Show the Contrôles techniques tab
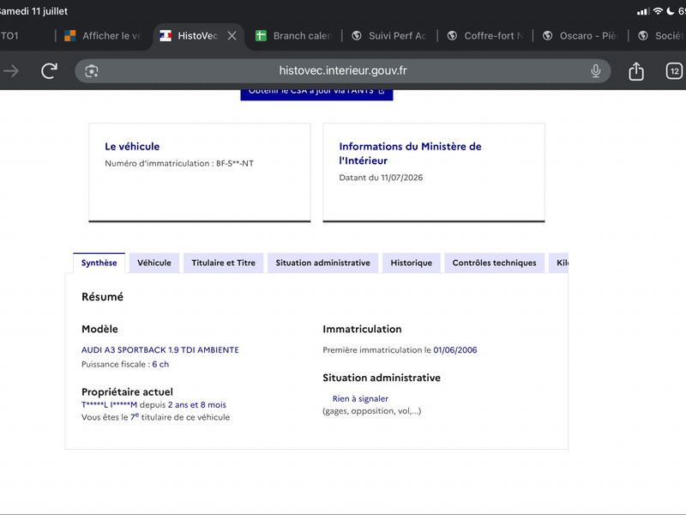This screenshot has height=515, width=686. tap(495, 263)
